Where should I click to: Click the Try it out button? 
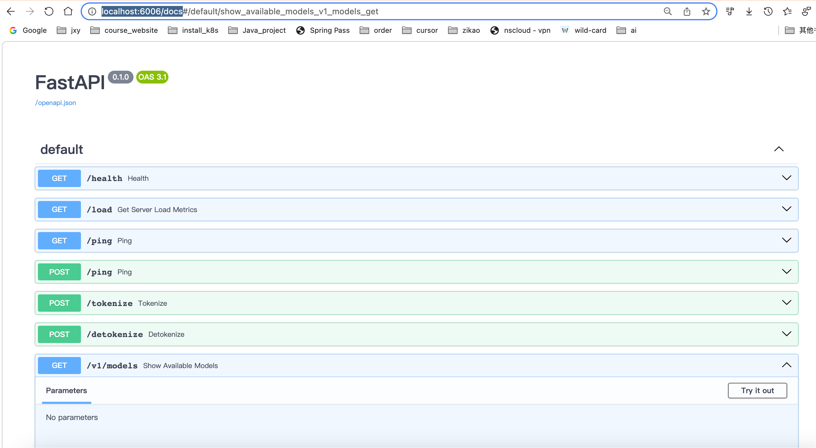(x=757, y=390)
